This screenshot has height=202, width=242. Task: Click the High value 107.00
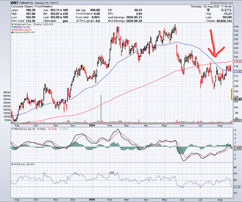31,14
